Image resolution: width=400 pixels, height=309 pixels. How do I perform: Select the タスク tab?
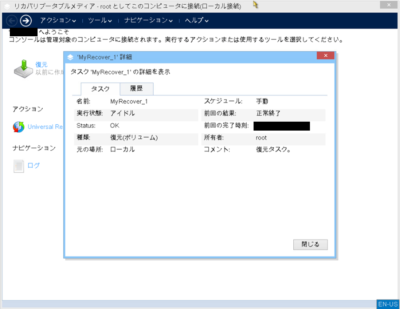[x=100, y=89]
